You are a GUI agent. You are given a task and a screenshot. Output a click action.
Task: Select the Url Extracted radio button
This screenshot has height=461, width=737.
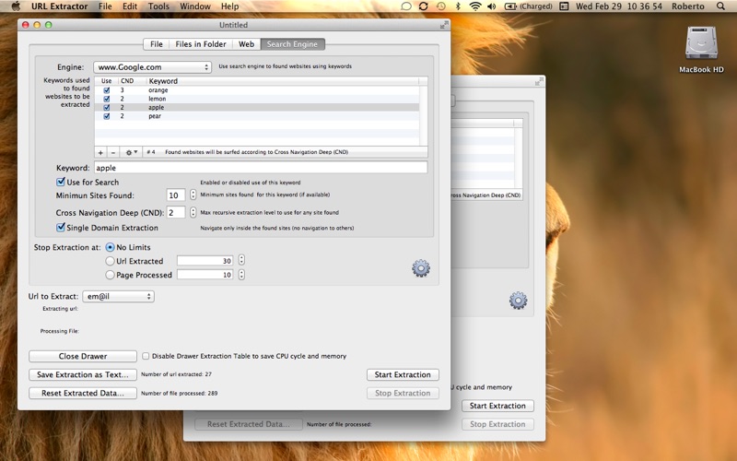click(x=110, y=261)
